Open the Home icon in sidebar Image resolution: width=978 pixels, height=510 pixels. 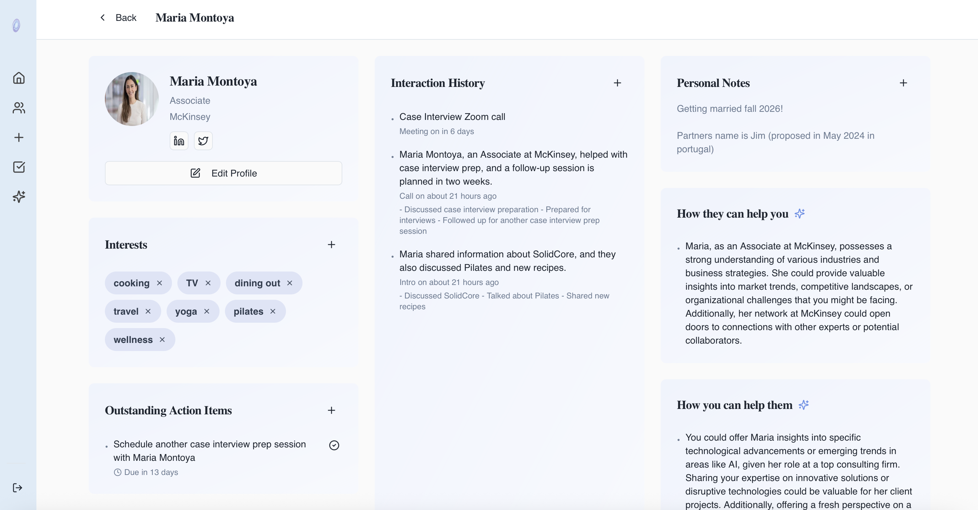point(19,78)
